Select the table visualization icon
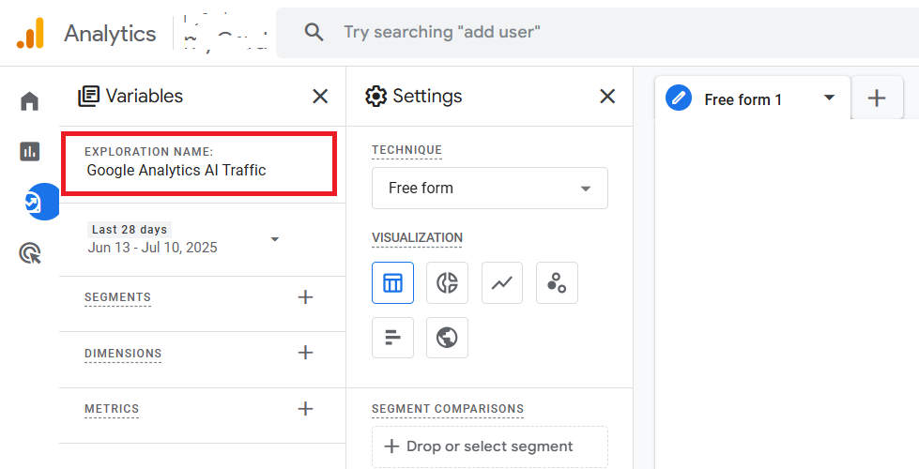Viewport: 919px width, 469px height. [392, 282]
